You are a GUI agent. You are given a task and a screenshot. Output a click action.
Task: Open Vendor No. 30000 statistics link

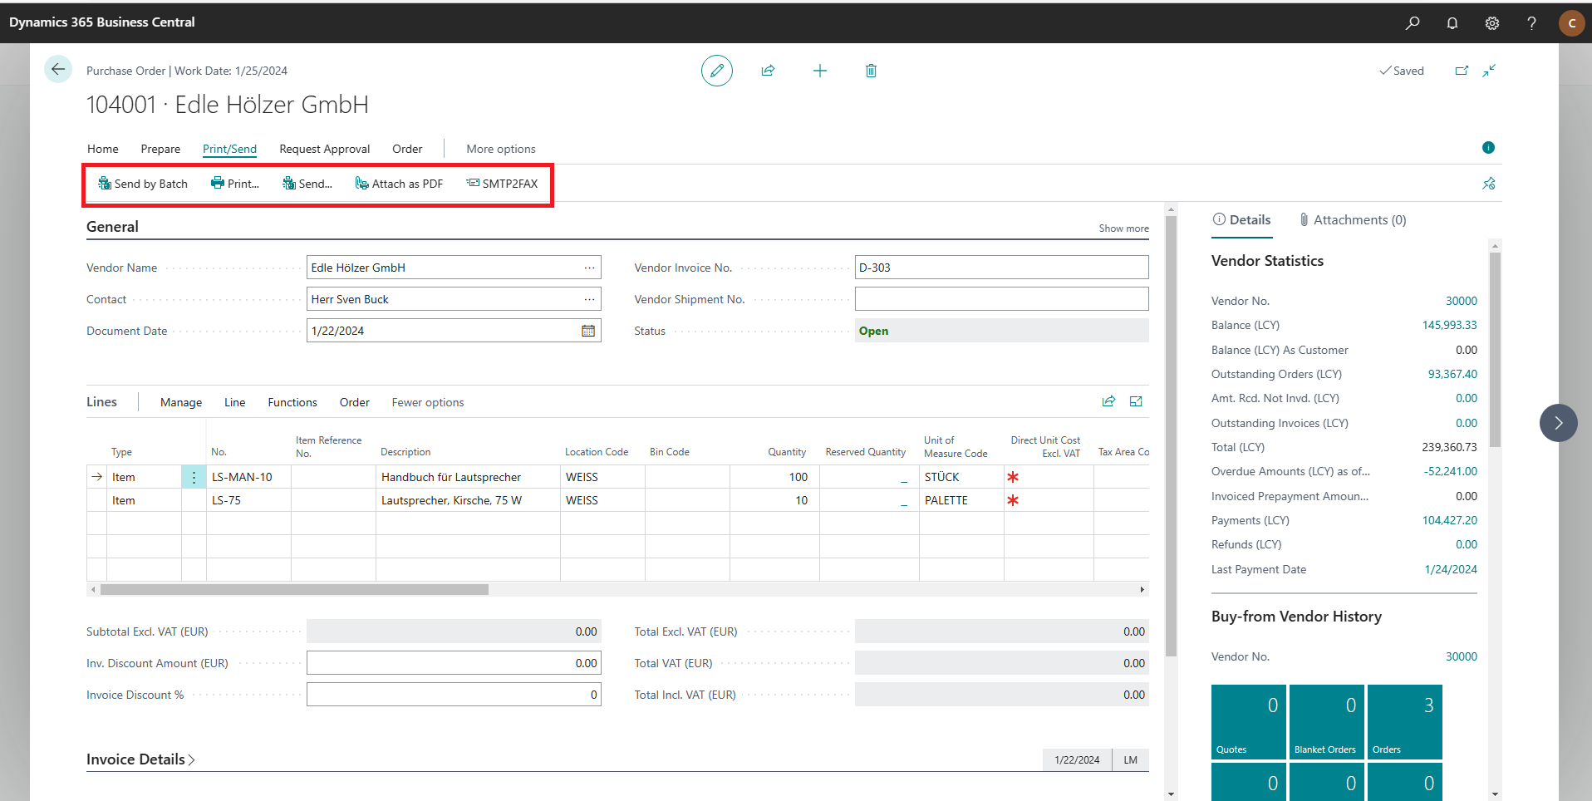(1461, 301)
